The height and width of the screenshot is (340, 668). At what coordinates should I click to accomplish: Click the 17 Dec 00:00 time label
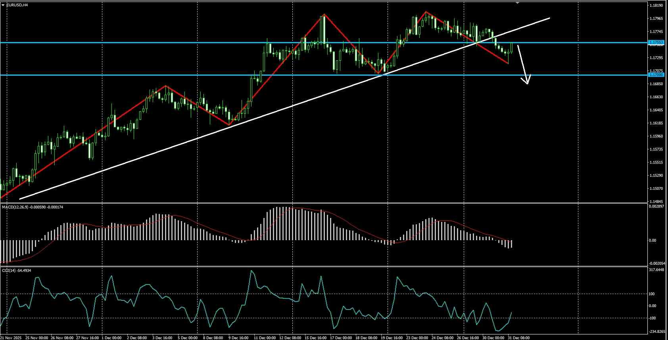pos(341,338)
